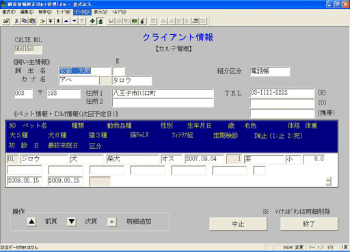Click the greyed printer icon
This screenshot has width=350, height=252.
(x=119, y=21)
